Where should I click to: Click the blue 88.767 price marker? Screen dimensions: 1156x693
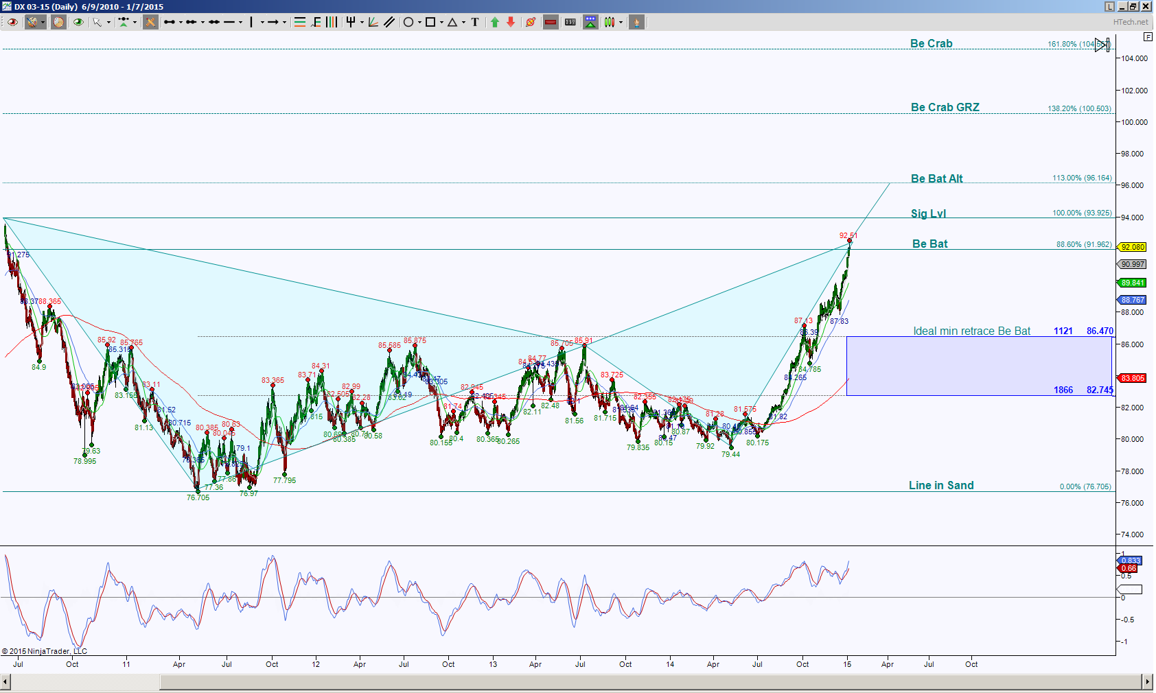(1132, 300)
